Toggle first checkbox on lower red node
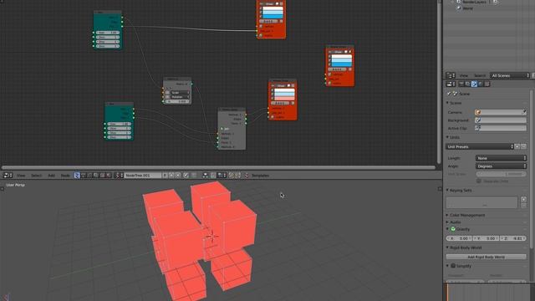The width and height of the screenshot is (535, 301). pyautogui.click(x=273, y=90)
